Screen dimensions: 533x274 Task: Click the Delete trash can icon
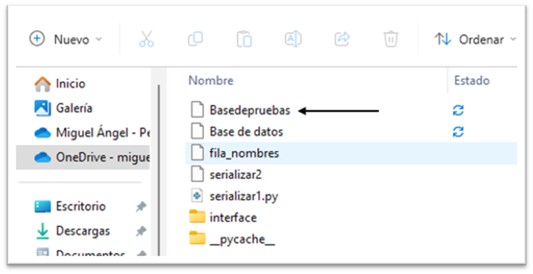click(x=390, y=39)
